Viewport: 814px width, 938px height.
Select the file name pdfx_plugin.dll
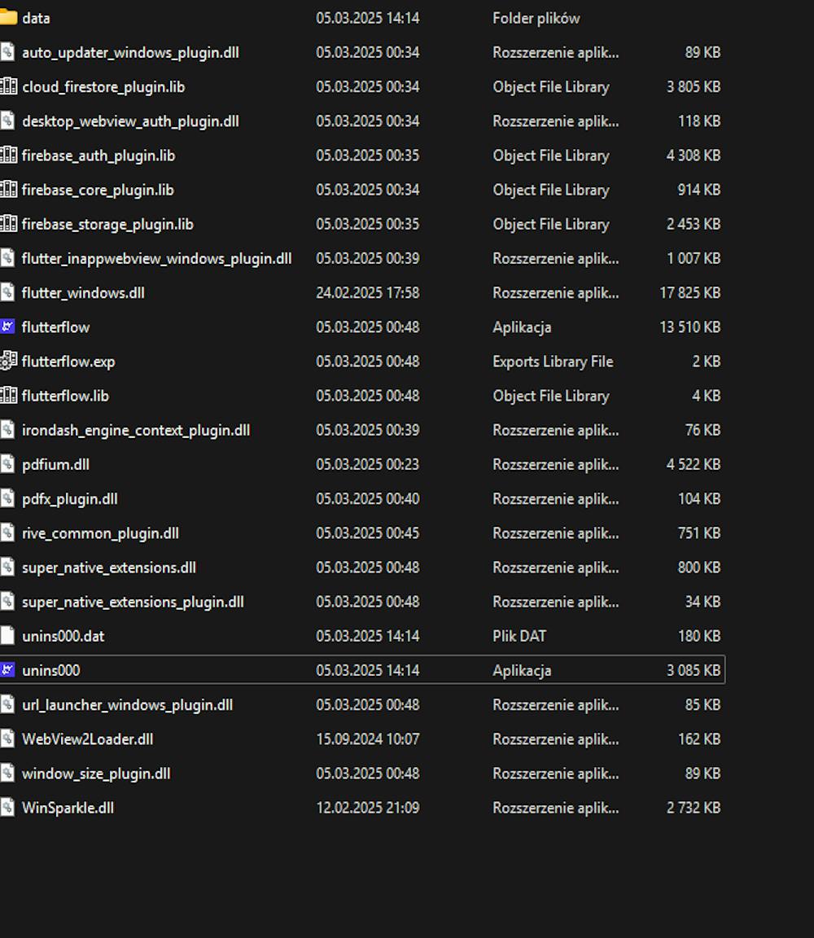click(x=70, y=499)
